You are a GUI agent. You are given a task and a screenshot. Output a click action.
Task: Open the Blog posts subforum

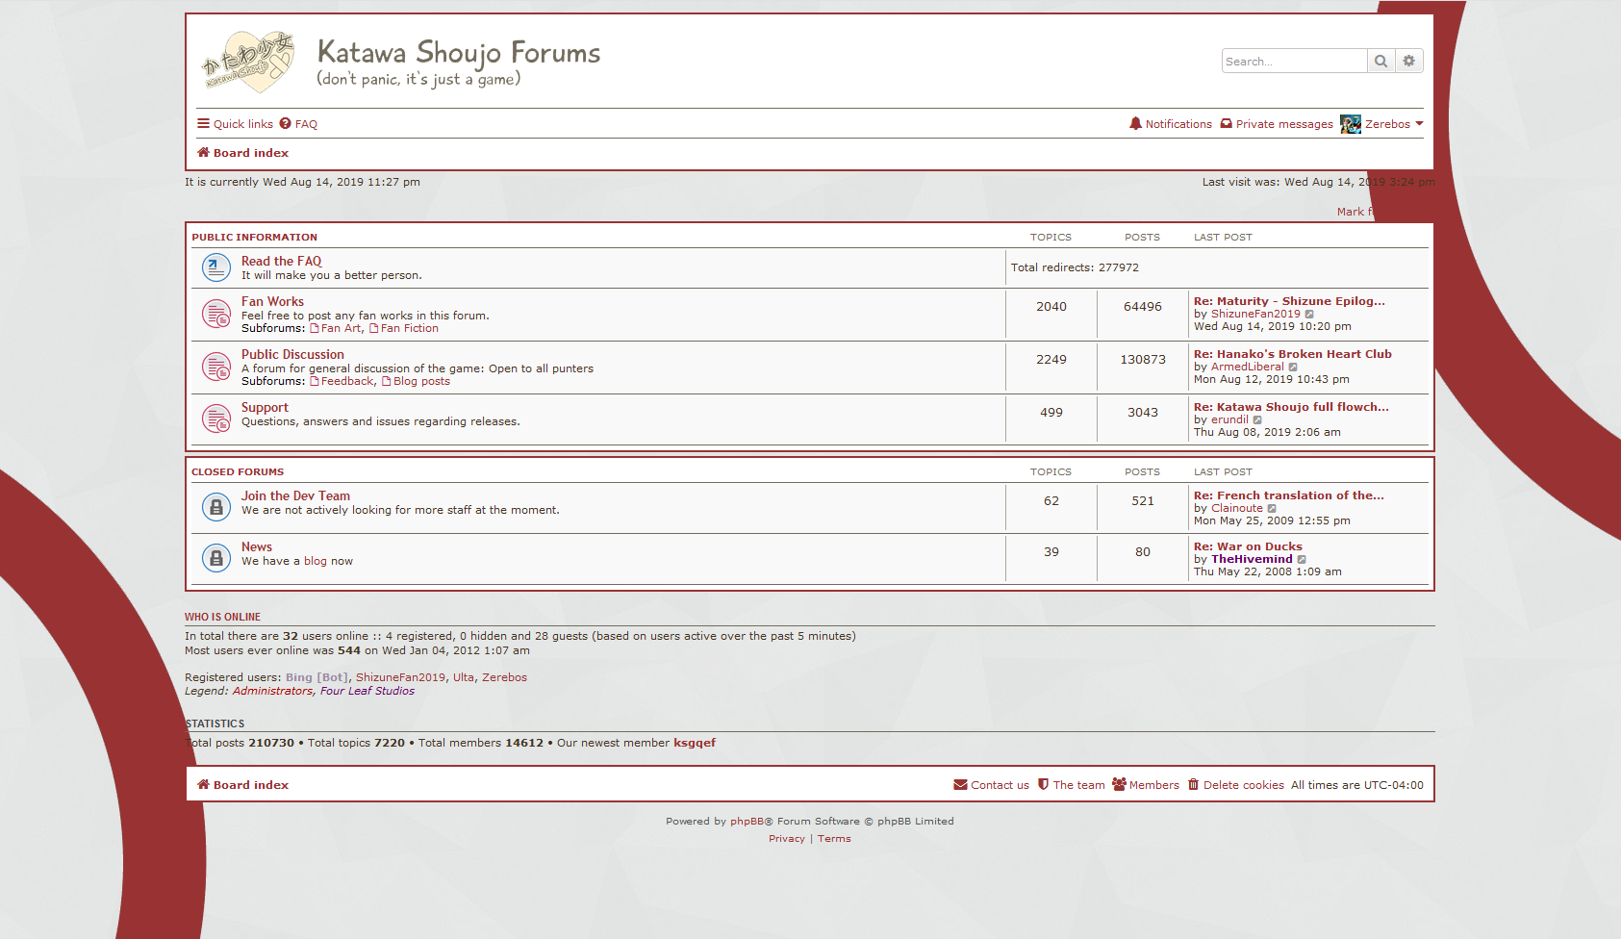pos(420,380)
